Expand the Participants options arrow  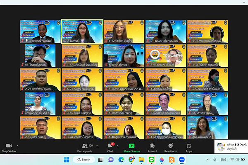(97, 146)
